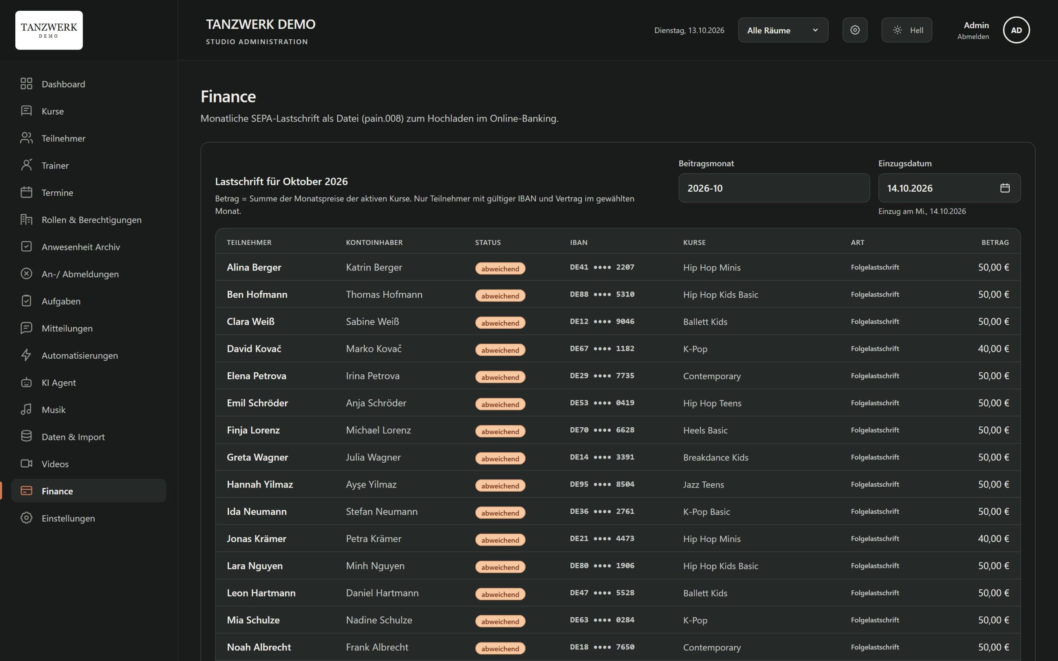The width and height of the screenshot is (1058, 661).
Task: Click the AD avatar button
Action: [1016, 30]
